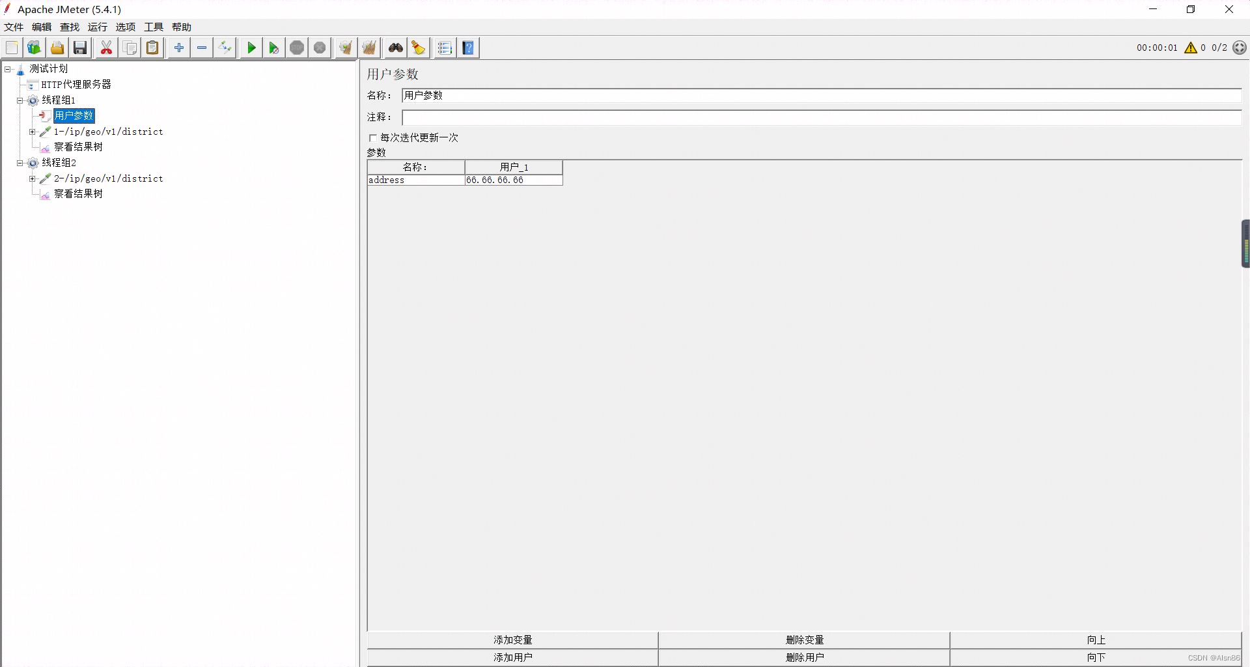This screenshot has width=1250, height=667.
Task: Select the 线程组2 tree item
Action: tap(59, 163)
